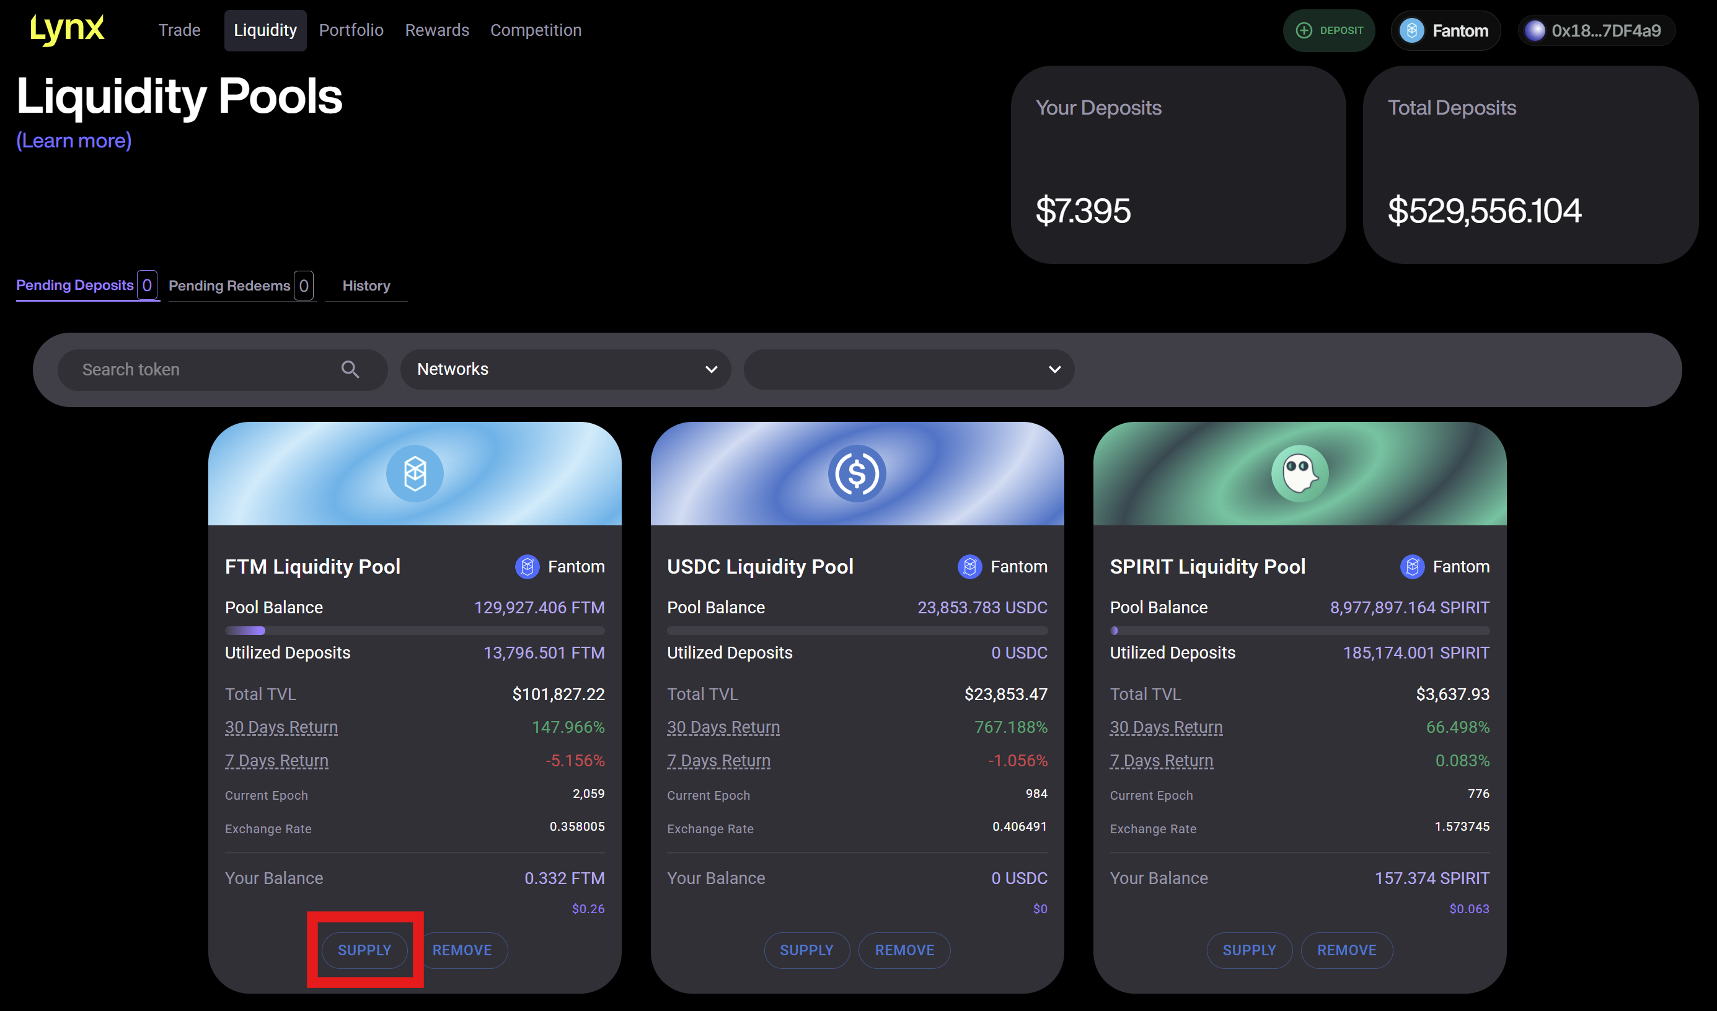Click the Lynx logo

(67, 29)
